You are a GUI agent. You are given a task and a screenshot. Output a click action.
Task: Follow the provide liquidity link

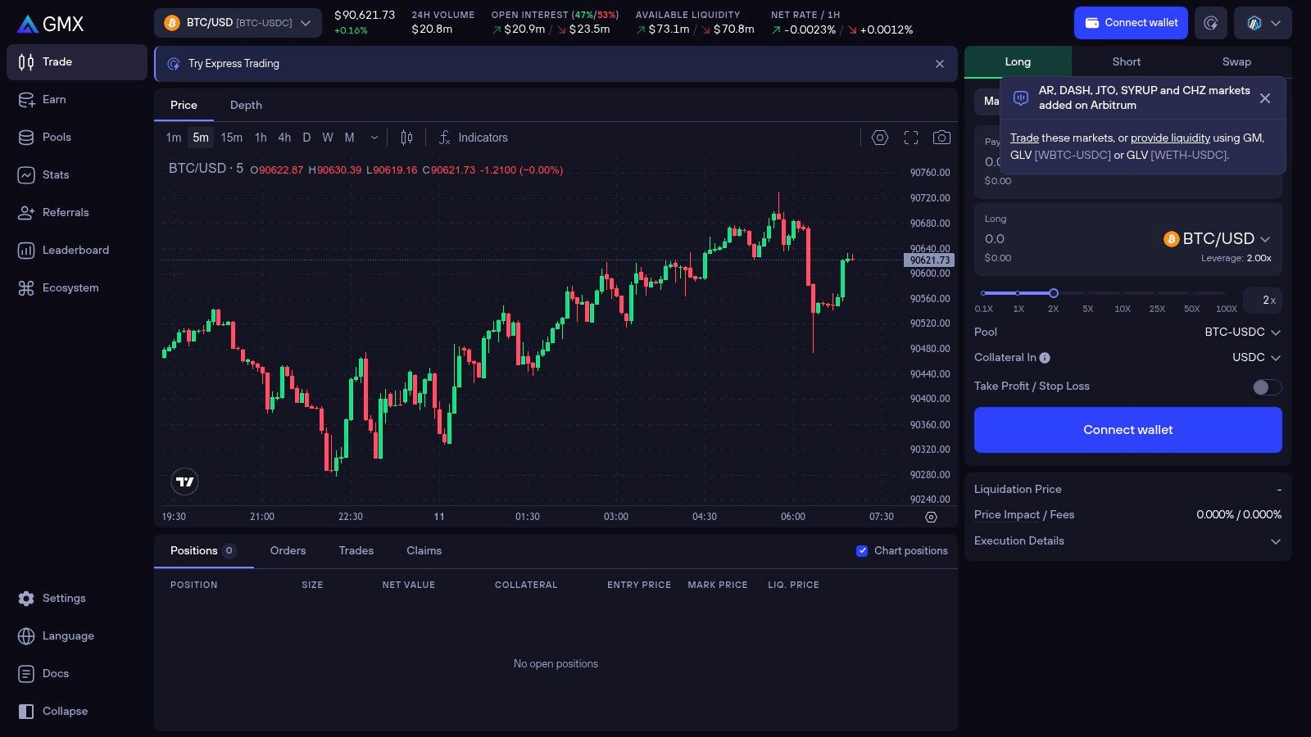pyautogui.click(x=1170, y=138)
